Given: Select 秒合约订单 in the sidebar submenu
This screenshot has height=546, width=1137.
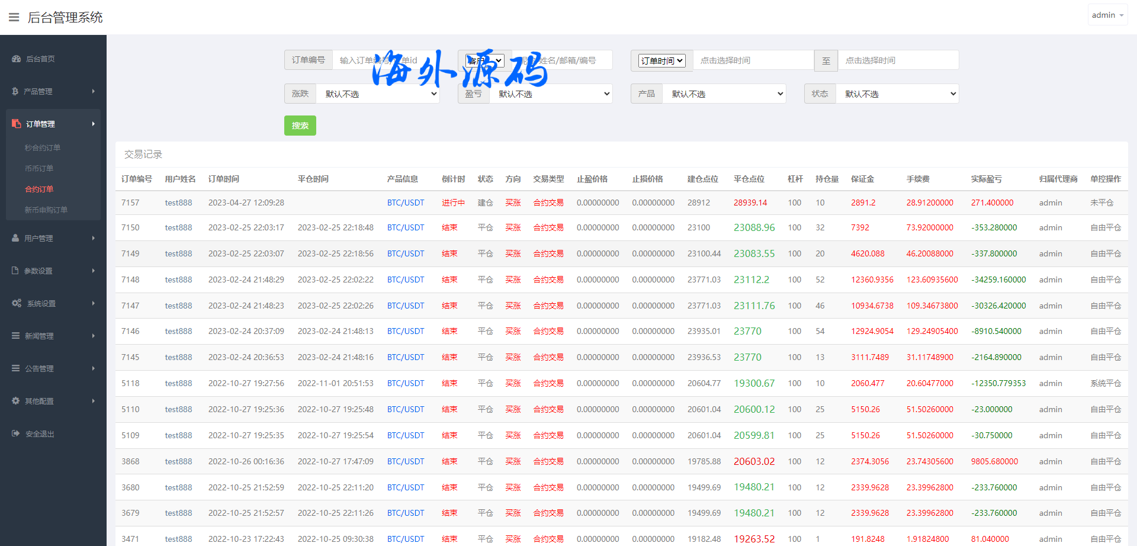Looking at the screenshot, I should (43, 148).
